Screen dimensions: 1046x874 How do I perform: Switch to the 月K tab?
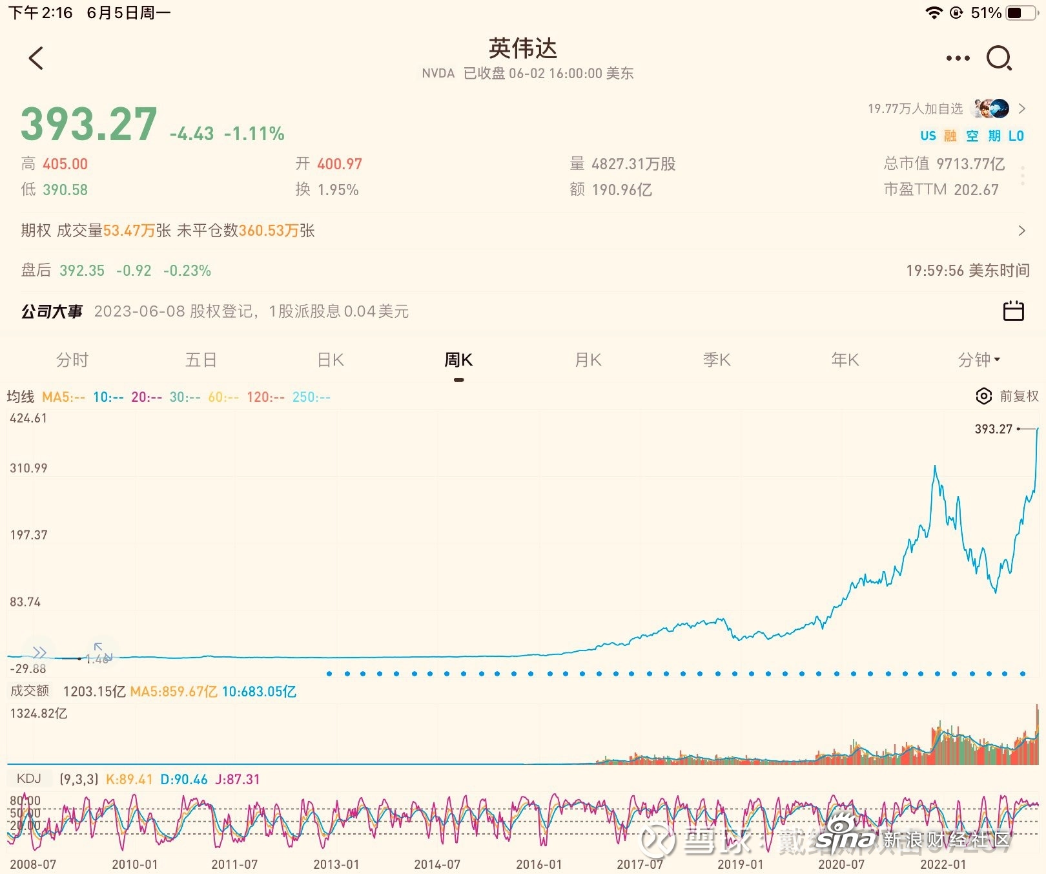pos(588,360)
